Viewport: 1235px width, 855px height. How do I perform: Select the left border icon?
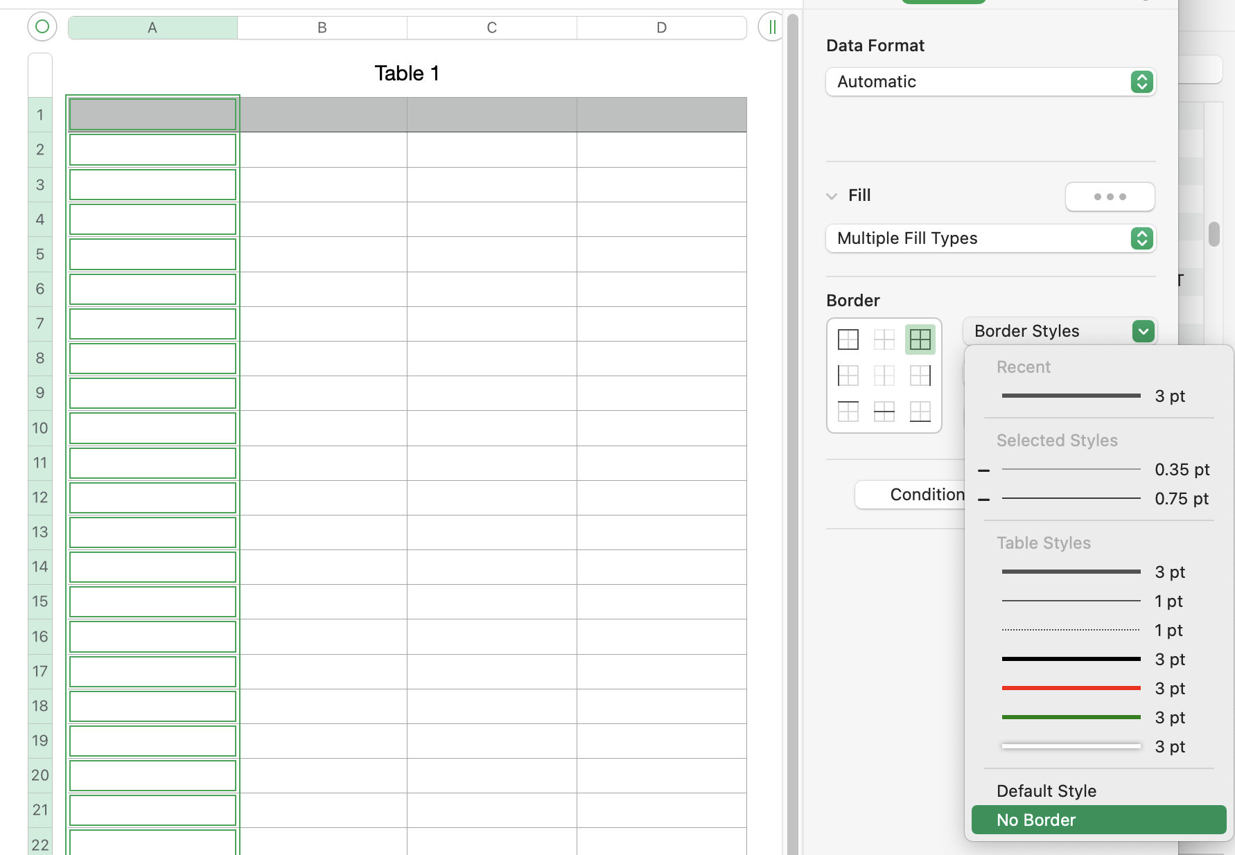[848, 376]
